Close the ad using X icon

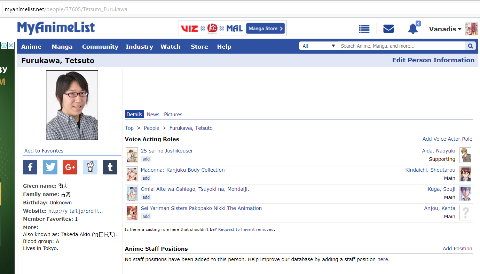(x=11, y=46)
